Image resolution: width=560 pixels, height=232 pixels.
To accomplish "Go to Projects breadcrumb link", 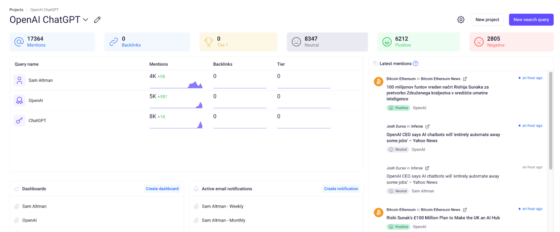I will 16,10.
